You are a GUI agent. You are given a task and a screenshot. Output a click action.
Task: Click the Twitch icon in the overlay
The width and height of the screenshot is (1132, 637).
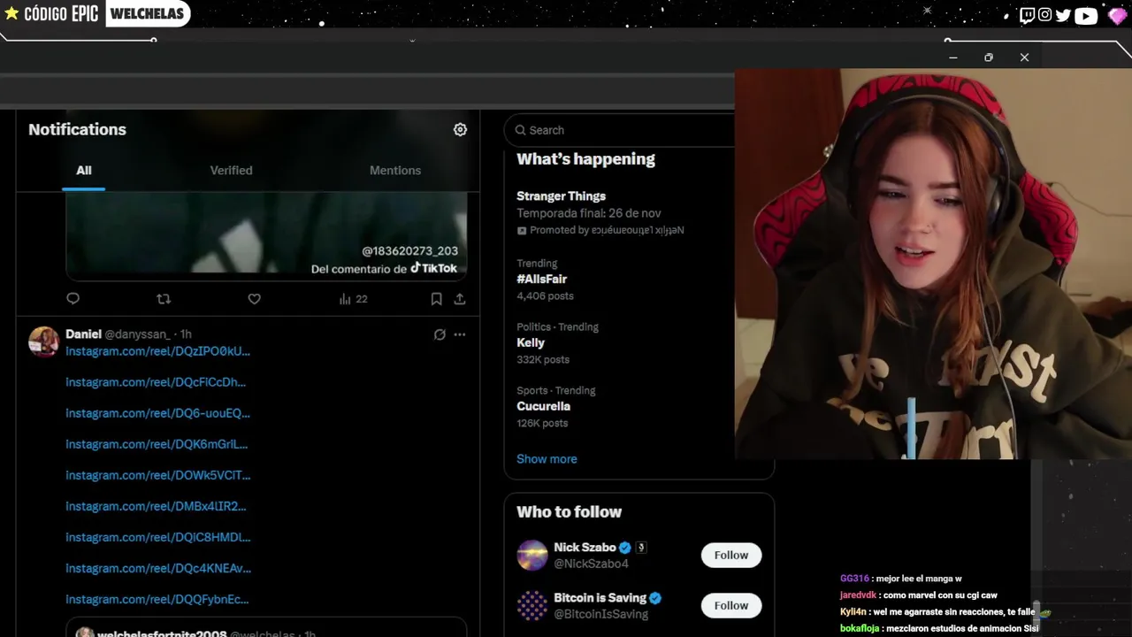tap(1027, 15)
